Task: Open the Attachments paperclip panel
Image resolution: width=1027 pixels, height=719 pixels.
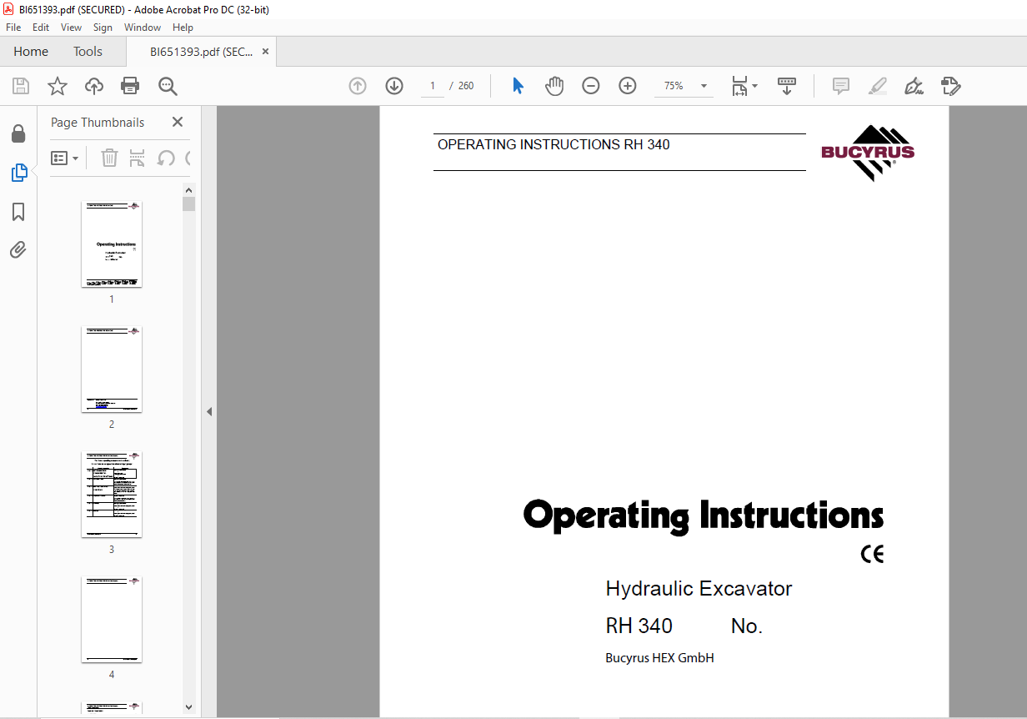Action: (x=18, y=249)
